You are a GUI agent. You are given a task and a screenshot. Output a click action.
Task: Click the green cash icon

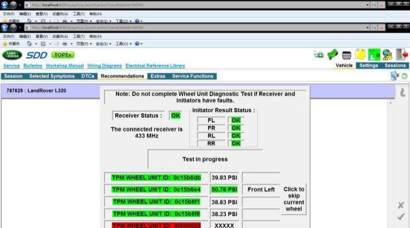pos(333,54)
